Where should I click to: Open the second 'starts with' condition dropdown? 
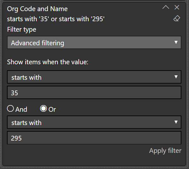94,122
